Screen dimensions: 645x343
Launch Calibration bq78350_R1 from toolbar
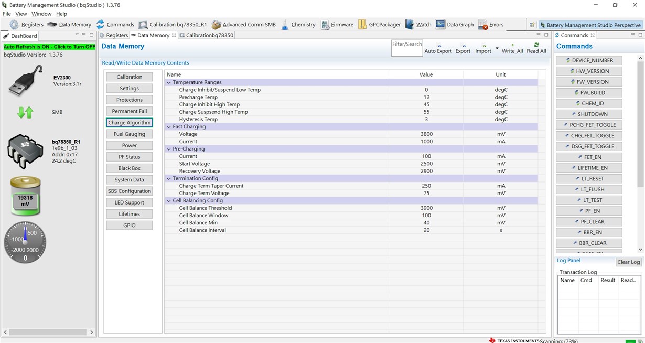173,25
